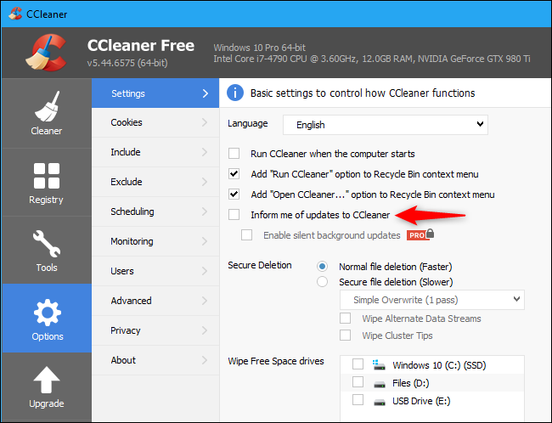Open the Simple Overwrite (1 pass) dropdown
The image size is (552, 423).
coord(432,300)
